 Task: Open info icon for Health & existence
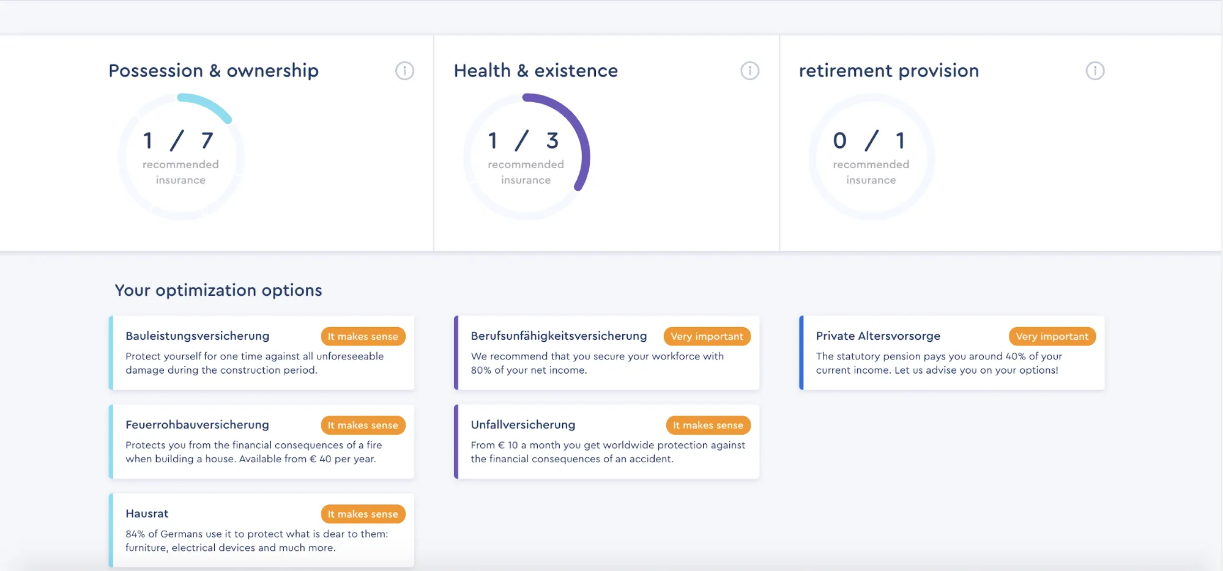(x=749, y=71)
